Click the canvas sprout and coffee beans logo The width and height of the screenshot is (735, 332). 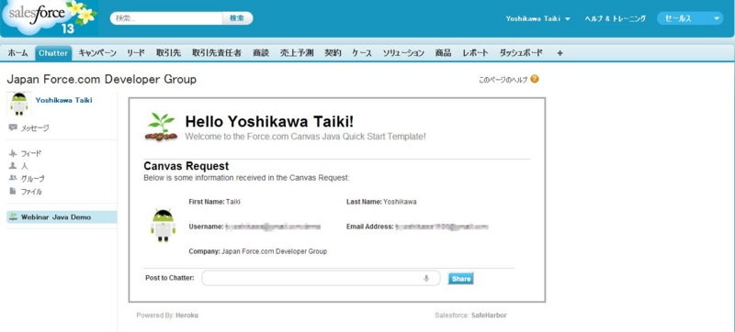(x=161, y=127)
